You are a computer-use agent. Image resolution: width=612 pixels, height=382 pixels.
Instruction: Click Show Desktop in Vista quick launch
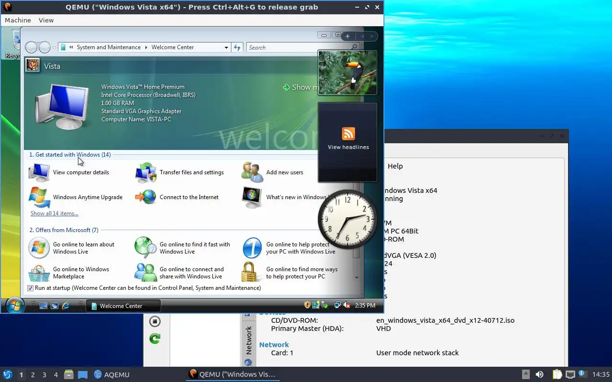[44, 306]
